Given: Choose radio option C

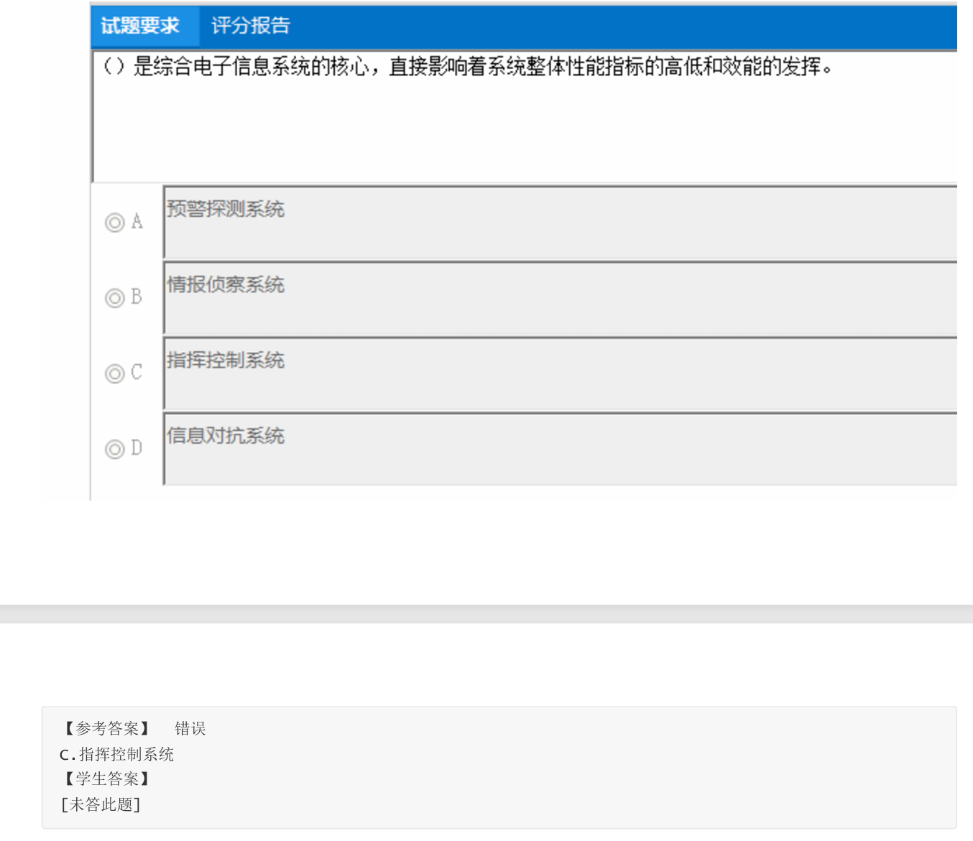Looking at the screenshot, I should [x=115, y=373].
